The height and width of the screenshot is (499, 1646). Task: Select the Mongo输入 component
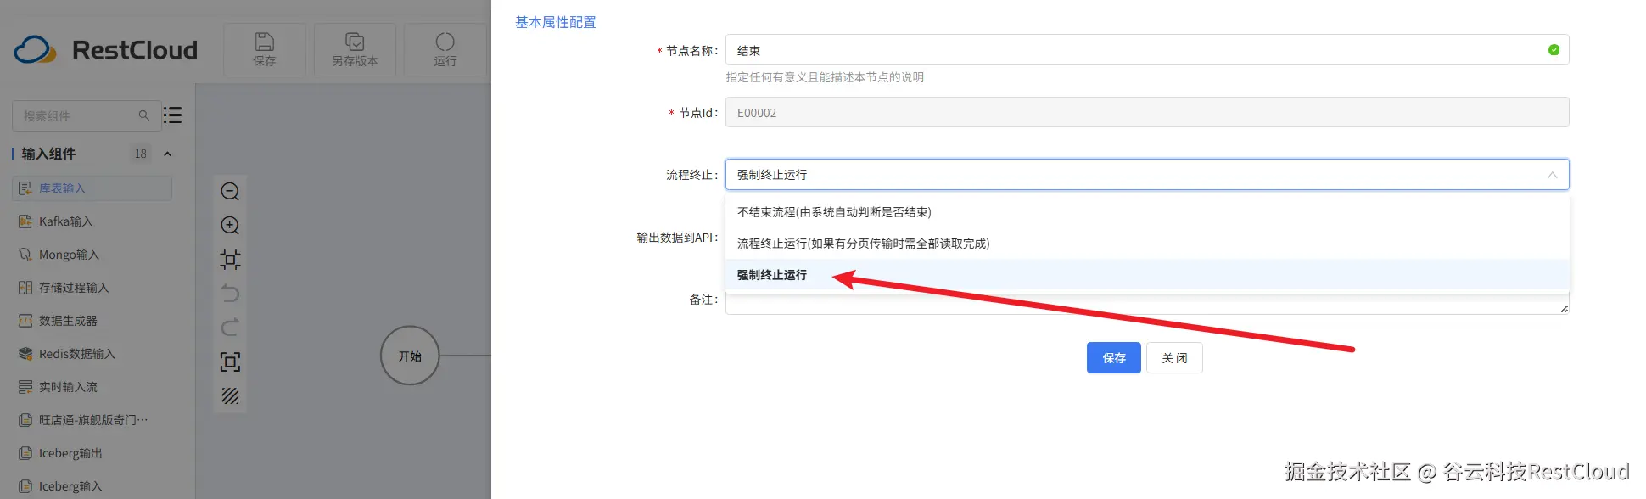pyautogui.click(x=92, y=255)
